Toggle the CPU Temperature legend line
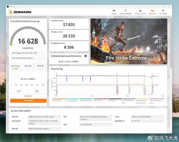The width and height of the screenshot is (179, 142). (x=73, y=99)
